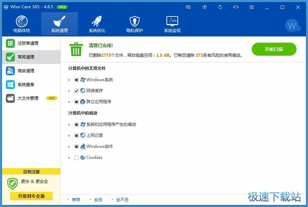Click the user avatar W circle
Screen dimensions: 308x207
292,26
